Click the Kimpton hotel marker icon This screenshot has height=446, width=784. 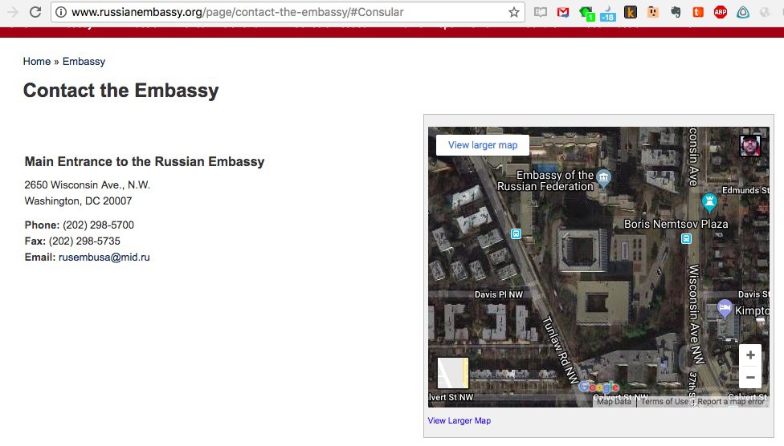pyautogui.click(x=725, y=308)
